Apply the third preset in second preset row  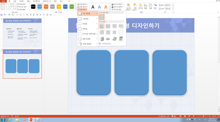pyautogui.click(x=115, y=32)
